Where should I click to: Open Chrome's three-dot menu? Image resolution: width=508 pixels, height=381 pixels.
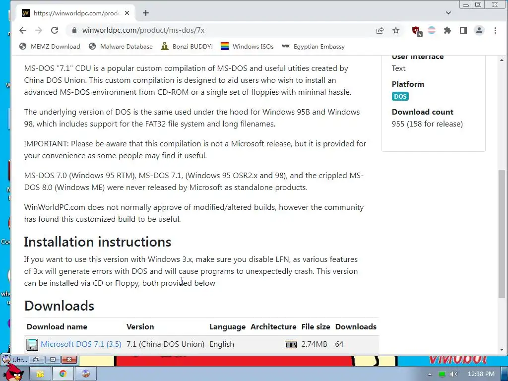pos(495,30)
